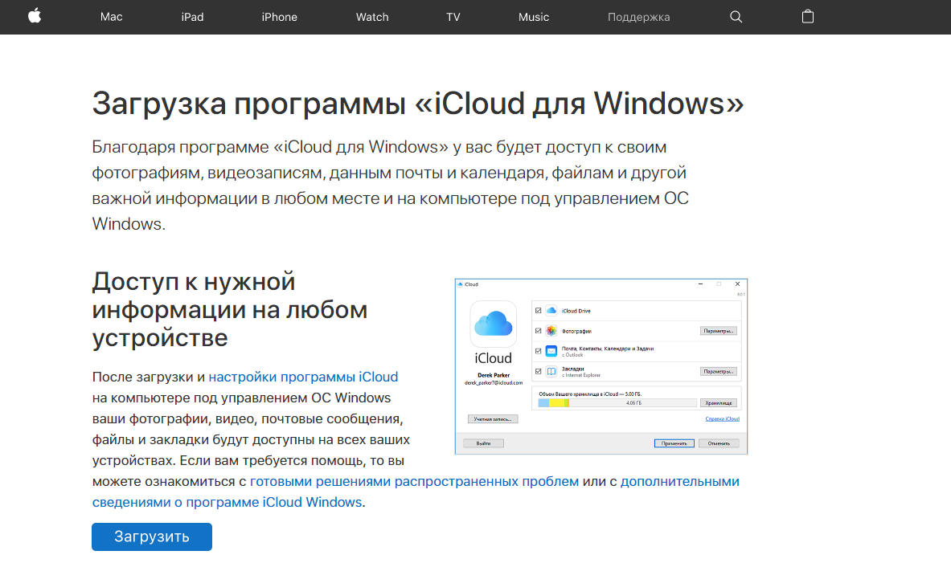Image resolution: width=951 pixels, height=563 pixels.
Task: Click the Закладки book icon
Action: pyautogui.click(x=551, y=372)
